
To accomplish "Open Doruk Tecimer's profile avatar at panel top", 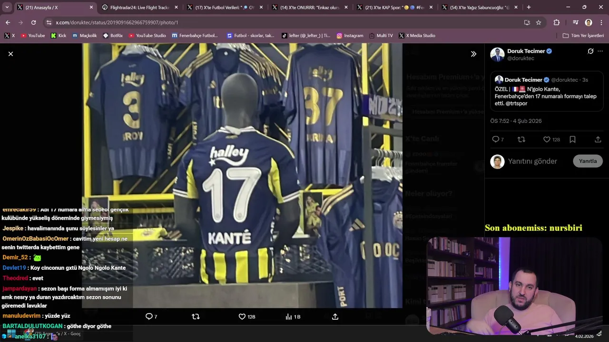I will (497, 55).
